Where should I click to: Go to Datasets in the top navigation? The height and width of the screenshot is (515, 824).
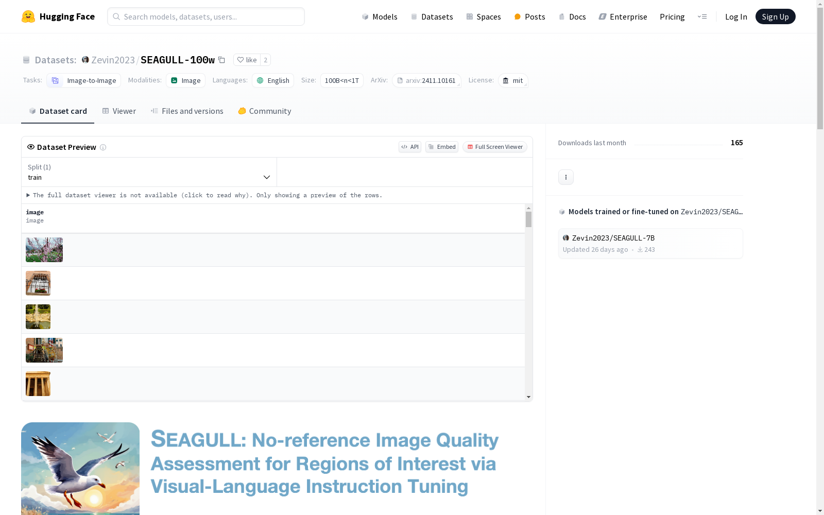pos(432,16)
